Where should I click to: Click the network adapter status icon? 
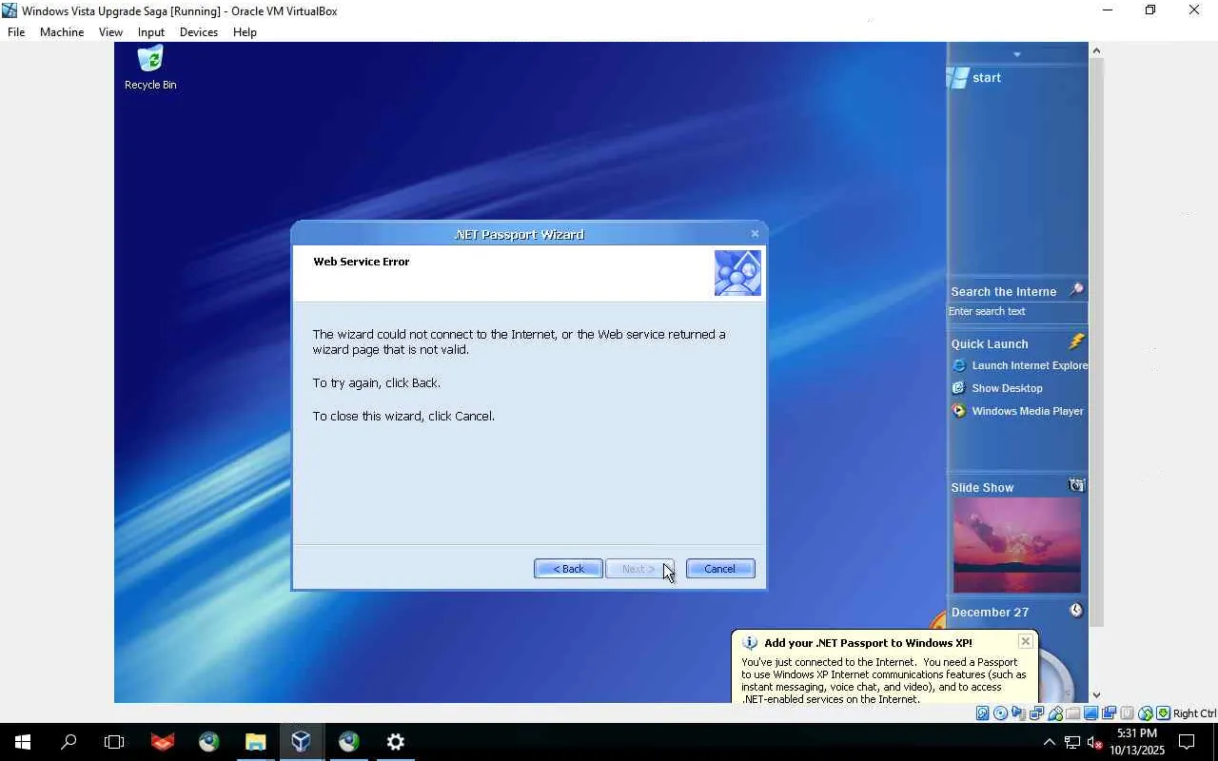pyautogui.click(x=1037, y=713)
